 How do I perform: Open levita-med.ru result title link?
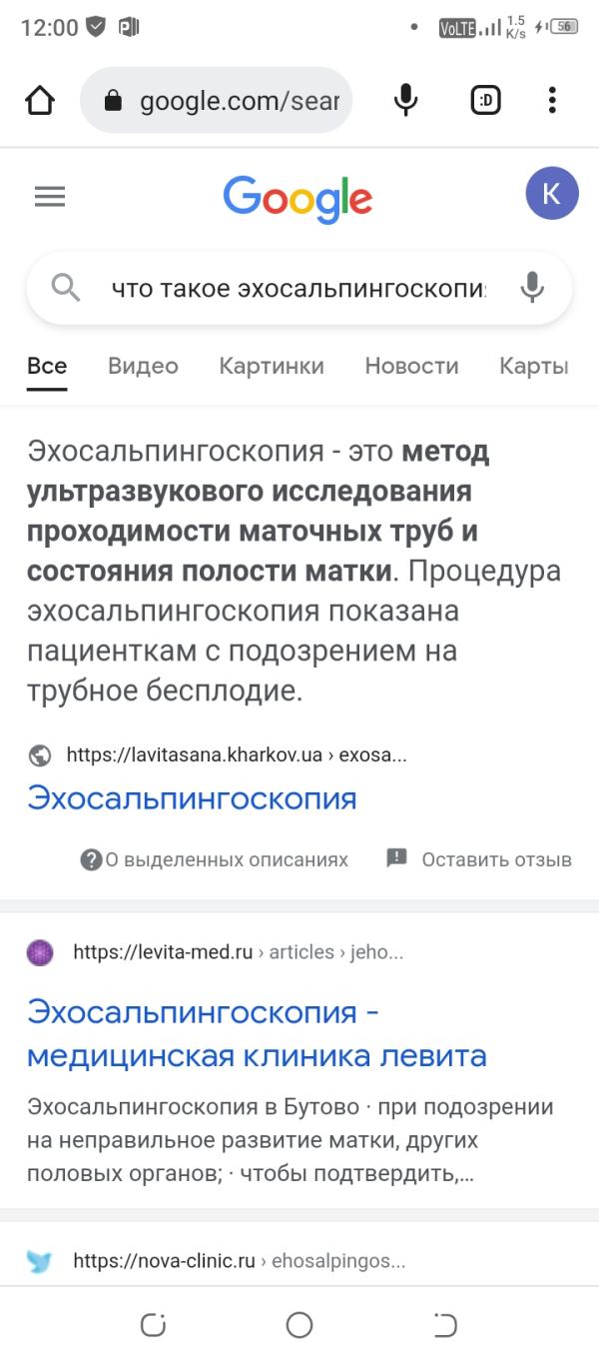click(257, 1033)
